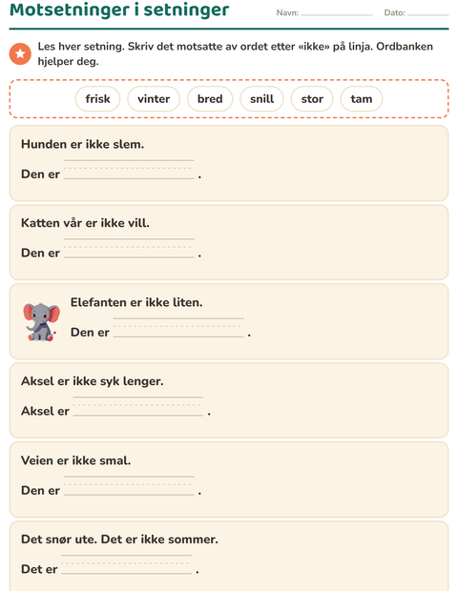Click the 'tam' word chip
458x591 pixels.
362,99
